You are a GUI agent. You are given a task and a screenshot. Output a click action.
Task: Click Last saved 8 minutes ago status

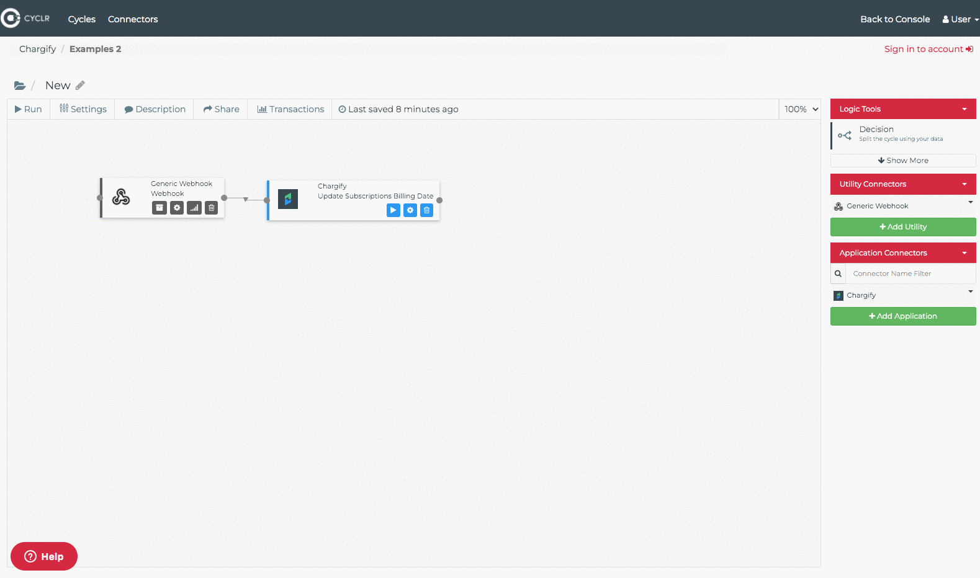coord(398,109)
